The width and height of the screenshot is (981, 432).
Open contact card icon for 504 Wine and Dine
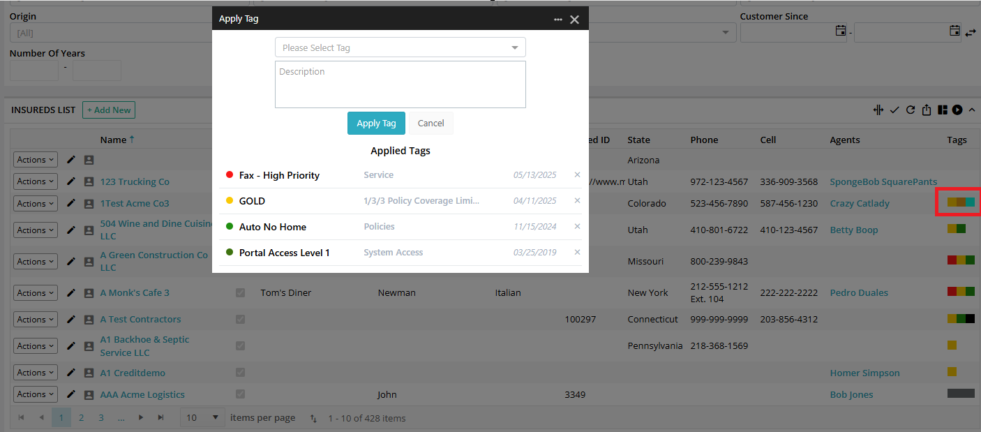pos(89,230)
